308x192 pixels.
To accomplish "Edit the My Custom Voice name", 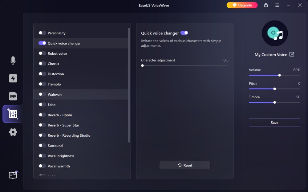I will click(292, 54).
